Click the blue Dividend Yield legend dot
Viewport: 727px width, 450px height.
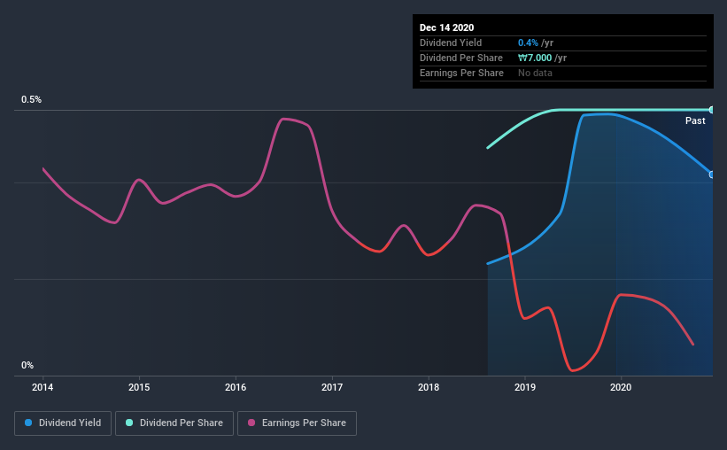tap(28, 423)
